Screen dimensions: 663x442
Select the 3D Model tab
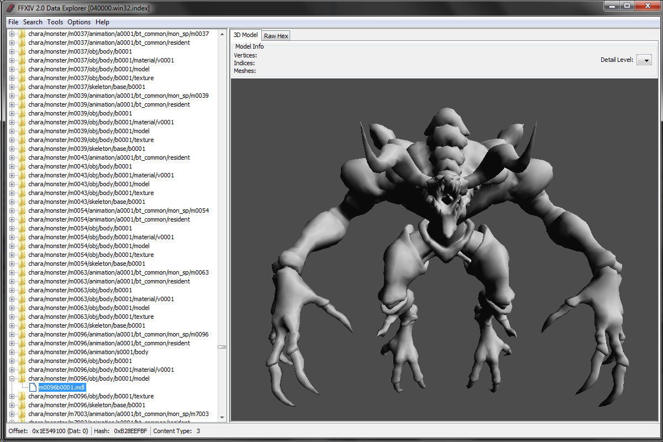pyautogui.click(x=246, y=35)
